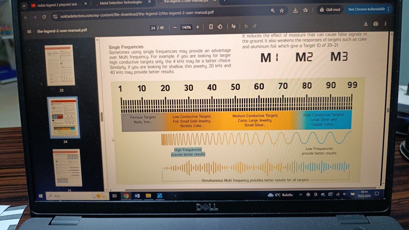Open Chrome downloads in browser toolbar

coord(295,10)
